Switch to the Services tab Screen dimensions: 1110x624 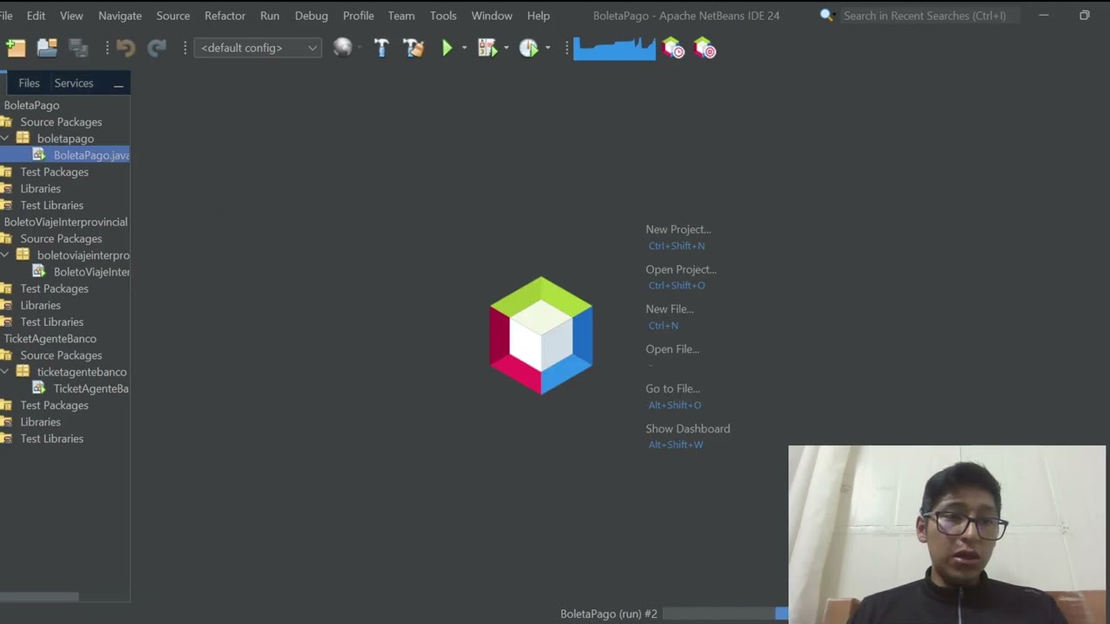[x=74, y=83]
